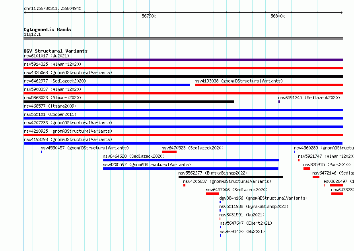Screen dimensions: 354x251
Task: Click the small red nsv4205637 marker
Action: pyautogui.click(x=184, y=185)
